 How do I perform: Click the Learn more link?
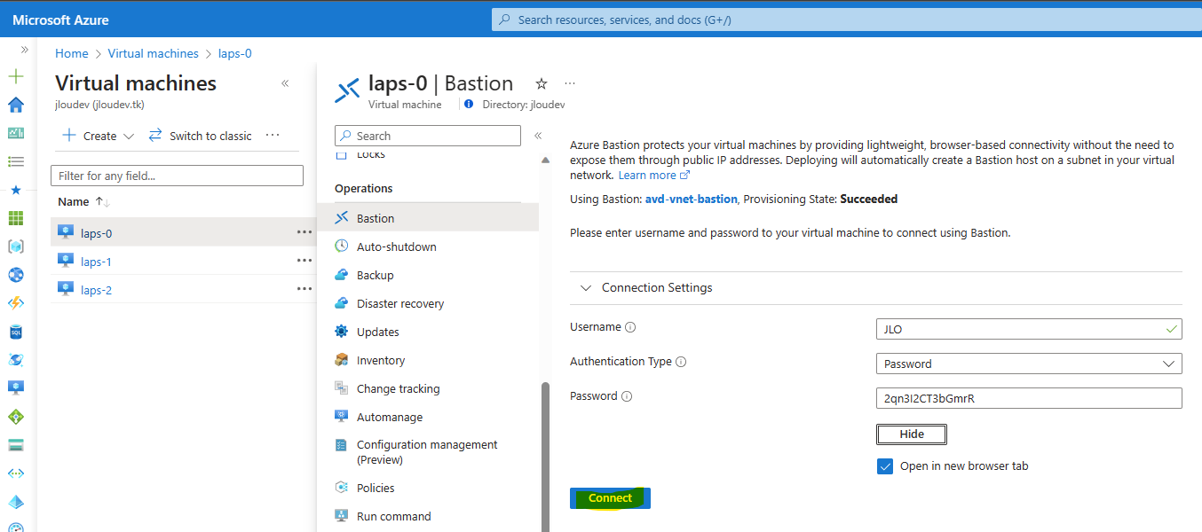[654, 176]
